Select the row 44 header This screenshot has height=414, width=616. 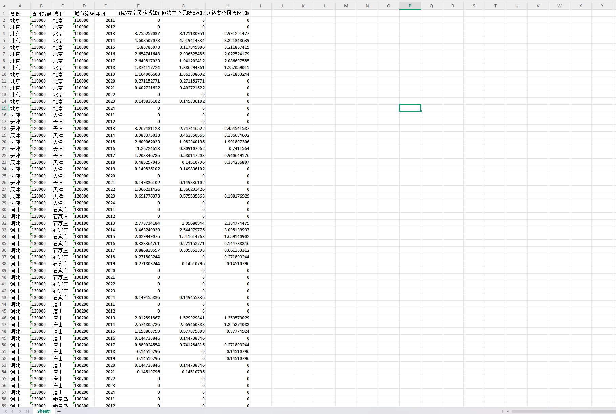click(x=4, y=304)
